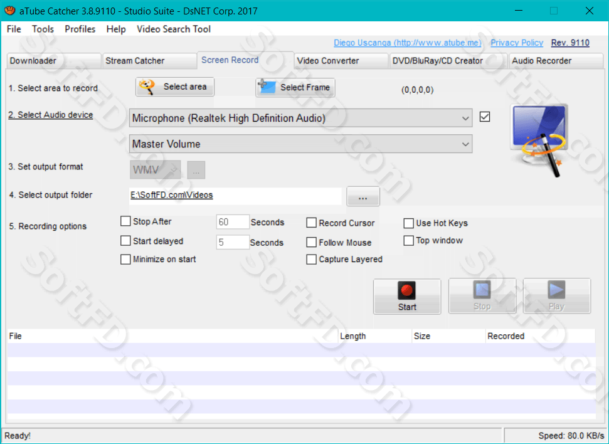Open the Master Volume dropdown
The width and height of the screenshot is (609, 444).
pyautogui.click(x=300, y=144)
